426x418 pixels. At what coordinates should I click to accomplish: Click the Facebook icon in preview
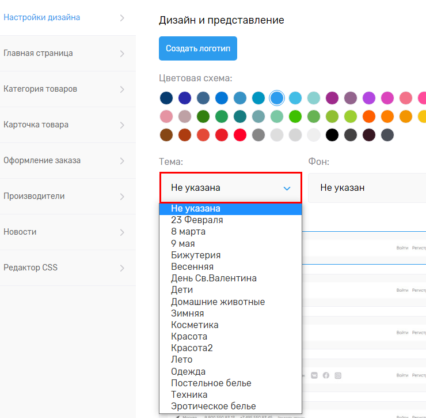326,375
